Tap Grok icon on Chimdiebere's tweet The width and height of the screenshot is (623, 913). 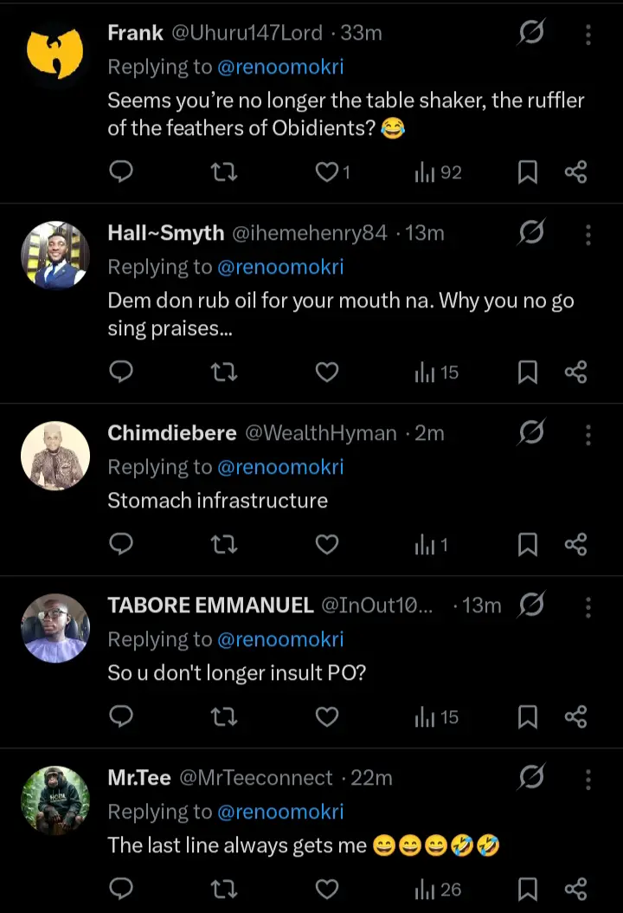point(531,433)
